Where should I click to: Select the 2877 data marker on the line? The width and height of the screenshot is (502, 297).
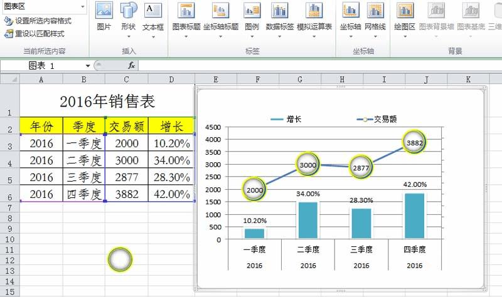(x=361, y=167)
